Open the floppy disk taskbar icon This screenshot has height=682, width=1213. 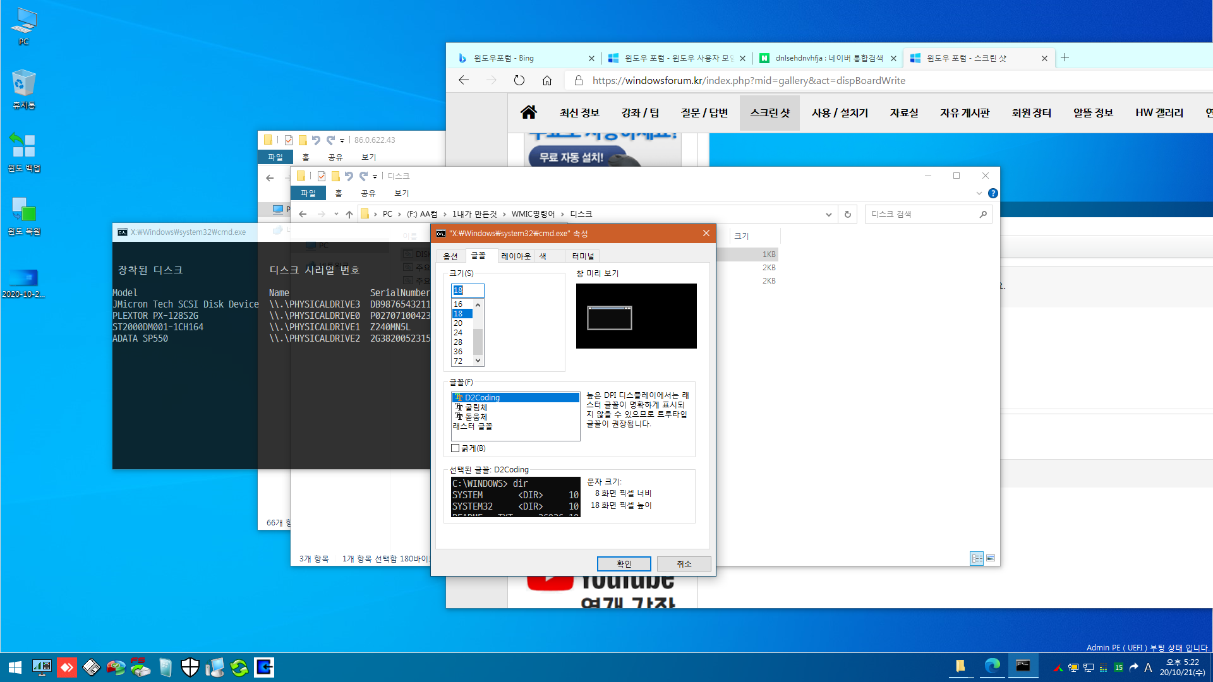click(91, 667)
